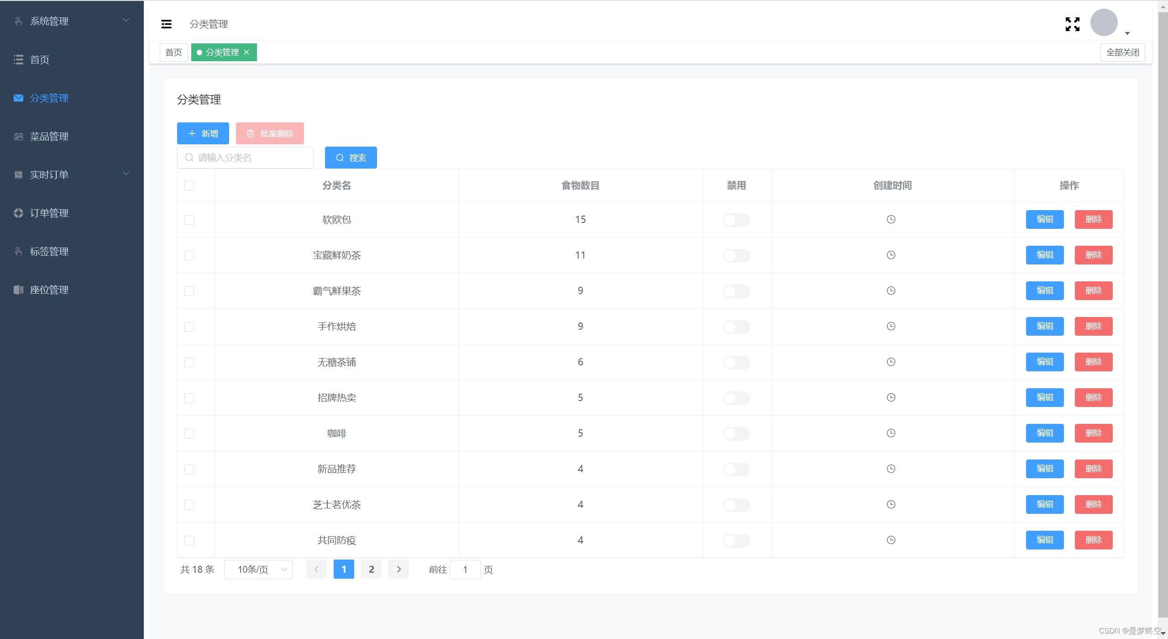The height and width of the screenshot is (639, 1168).
Task: Select all rows with header checkbox
Action: point(189,185)
